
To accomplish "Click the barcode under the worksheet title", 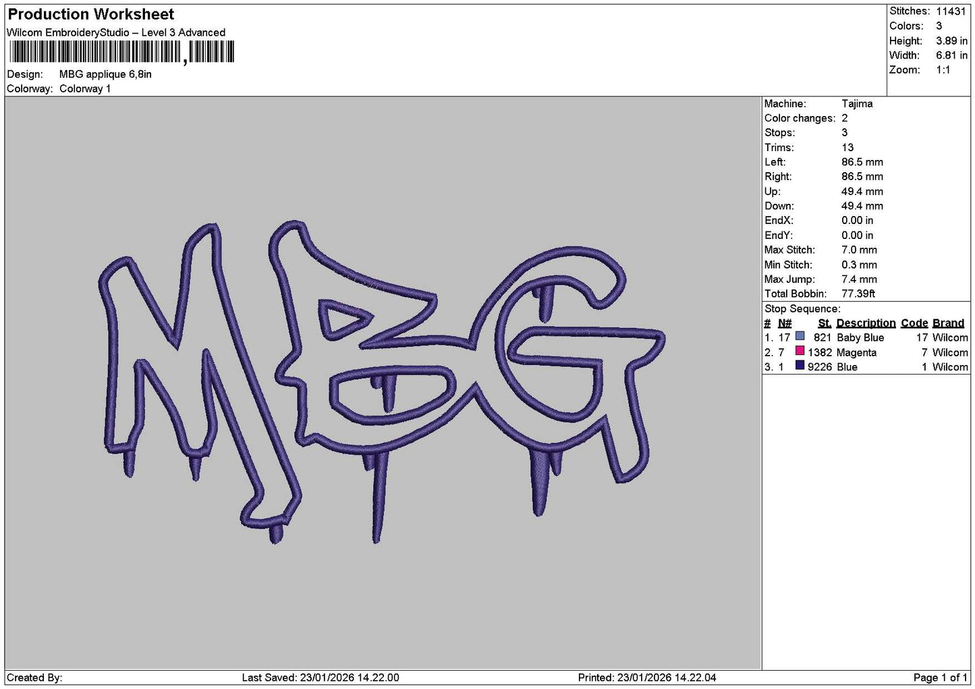I will click(122, 52).
